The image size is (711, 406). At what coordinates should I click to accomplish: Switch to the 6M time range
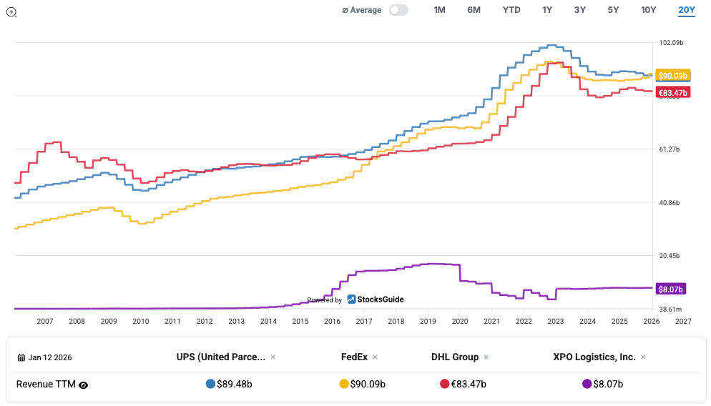[x=474, y=10]
